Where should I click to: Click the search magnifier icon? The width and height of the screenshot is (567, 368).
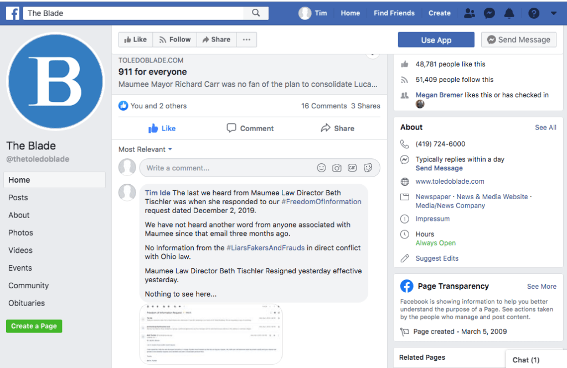(x=256, y=13)
